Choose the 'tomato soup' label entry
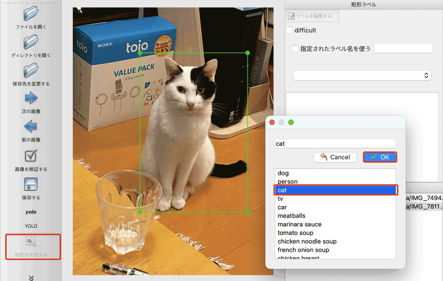443x281 pixels. [295, 233]
